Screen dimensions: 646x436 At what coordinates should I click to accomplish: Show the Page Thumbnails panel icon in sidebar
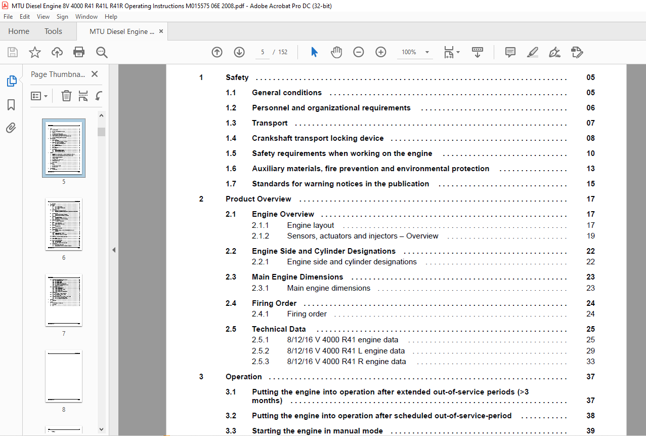(x=11, y=81)
